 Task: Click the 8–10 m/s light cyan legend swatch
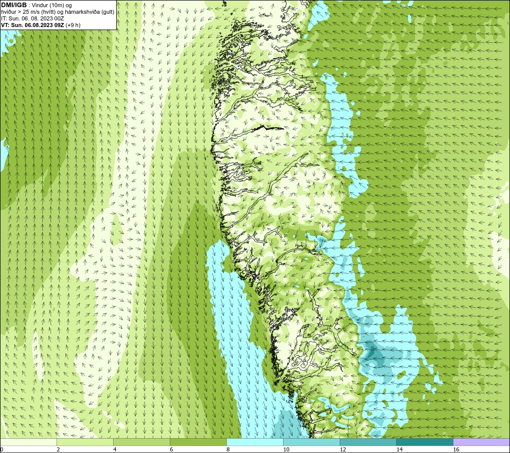pyautogui.click(x=254, y=442)
